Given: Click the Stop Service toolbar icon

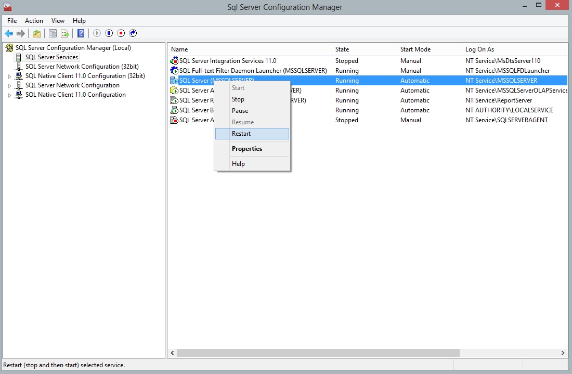Looking at the screenshot, I should click(x=121, y=33).
